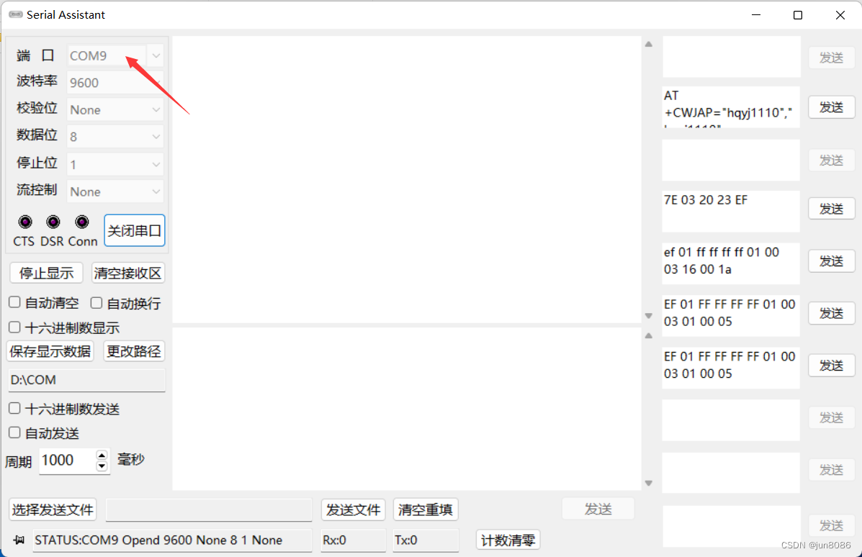Image resolution: width=862 pixels, height=557 pixels.
Task: Open the 校验位 parity dropdown
Action: (115, 110)
